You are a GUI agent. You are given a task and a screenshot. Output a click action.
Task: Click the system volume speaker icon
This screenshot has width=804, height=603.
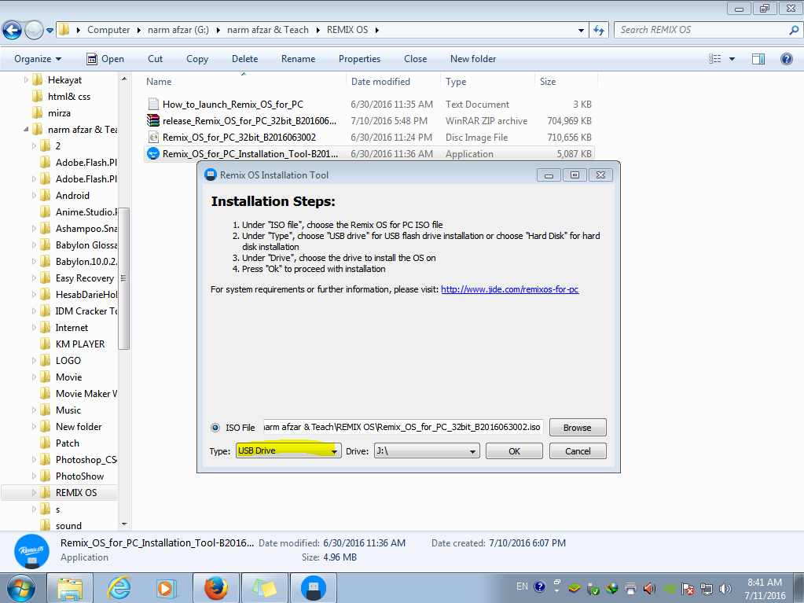(725, 588)
